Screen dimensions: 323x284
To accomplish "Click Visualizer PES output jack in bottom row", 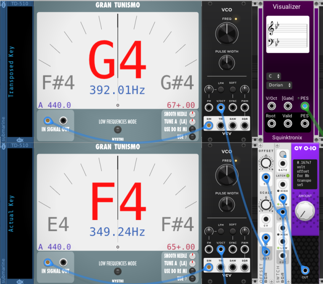I will pyautogui.click(x=304, y=124).
